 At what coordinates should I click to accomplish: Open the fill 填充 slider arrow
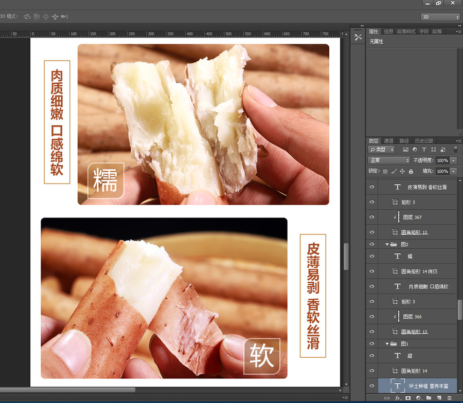tap(454, 171)
